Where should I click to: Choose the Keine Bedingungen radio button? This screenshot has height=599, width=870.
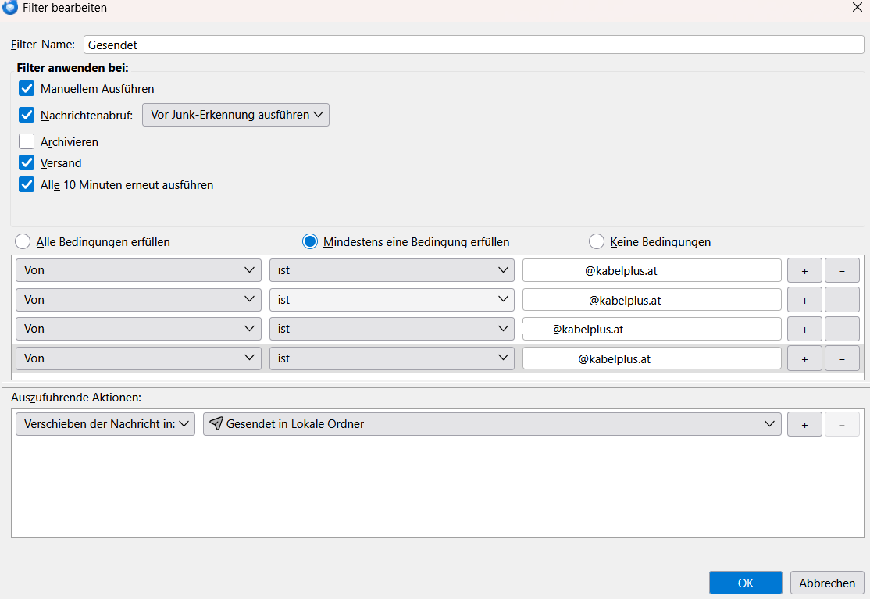597,241
